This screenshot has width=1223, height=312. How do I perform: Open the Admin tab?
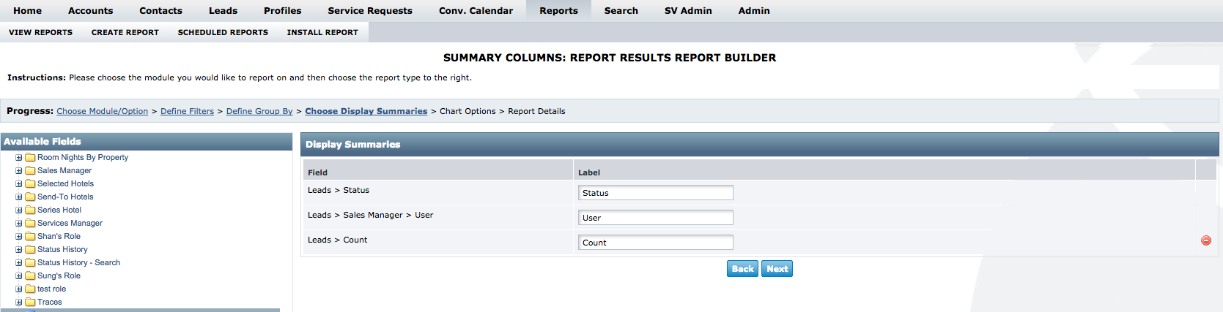click(x=754, y=10)
